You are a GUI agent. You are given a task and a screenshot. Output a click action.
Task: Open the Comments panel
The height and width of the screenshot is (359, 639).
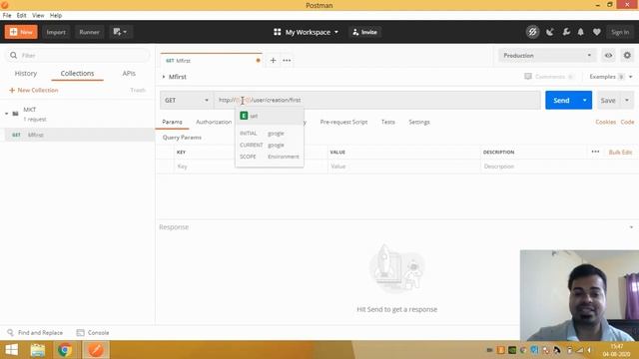pyautogui.click(x=549, y=77)
